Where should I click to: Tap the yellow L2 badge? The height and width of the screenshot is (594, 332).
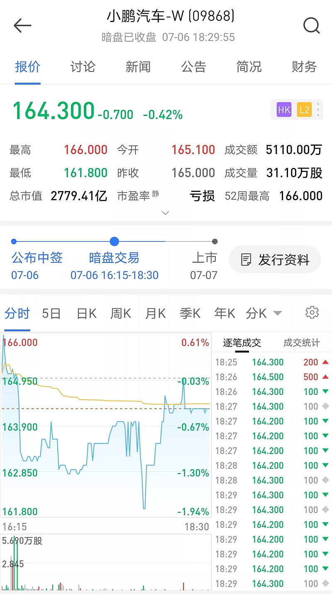pos(304,110)
